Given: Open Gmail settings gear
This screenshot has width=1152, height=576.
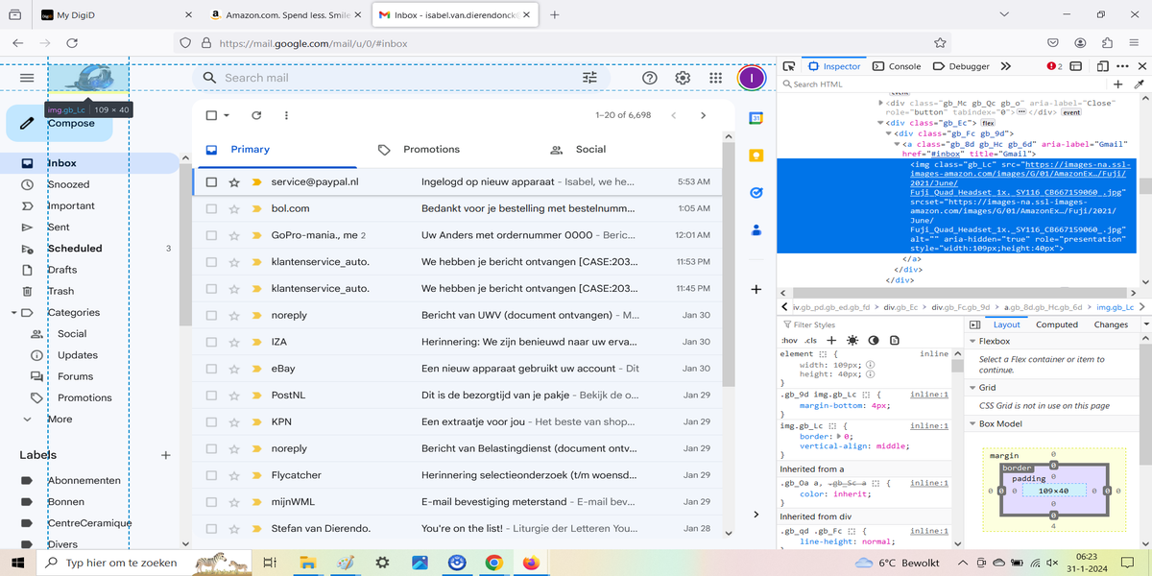Looking at the screenshot, I should (683, 78).
